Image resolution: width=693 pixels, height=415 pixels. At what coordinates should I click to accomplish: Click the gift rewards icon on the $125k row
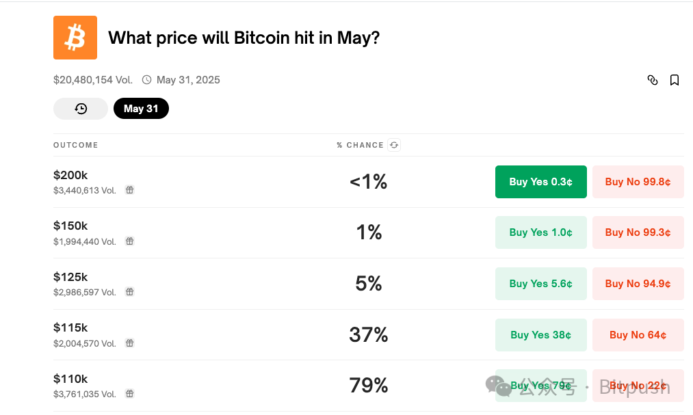129,292
